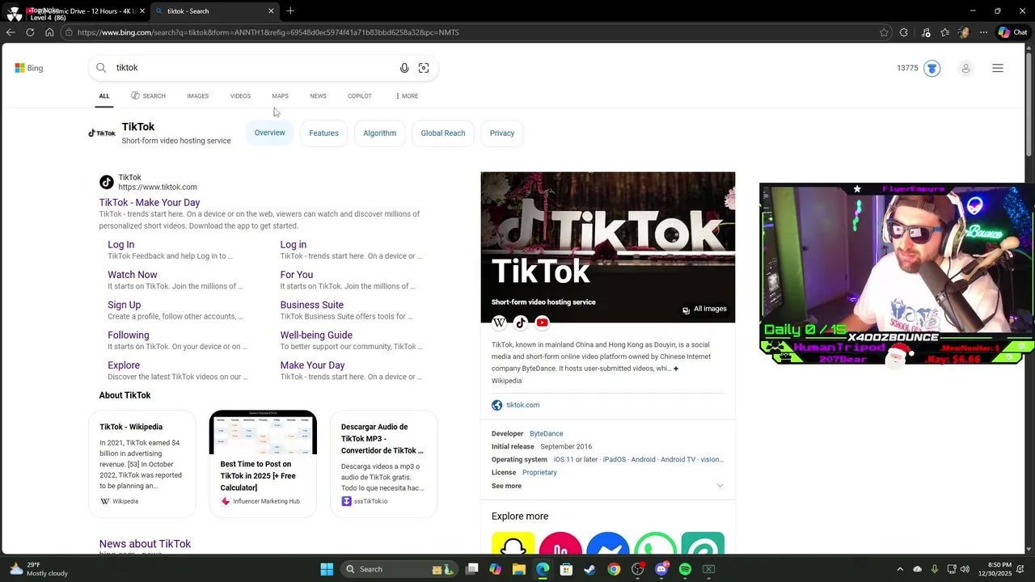
Task: Show hidden system tray icons
Action: (900, 569)
